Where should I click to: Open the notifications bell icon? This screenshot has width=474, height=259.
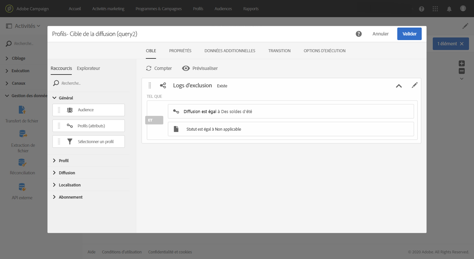[449, 9]
